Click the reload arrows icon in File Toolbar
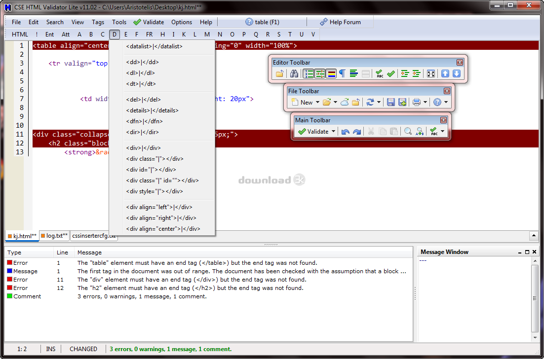 click(370, 102)
